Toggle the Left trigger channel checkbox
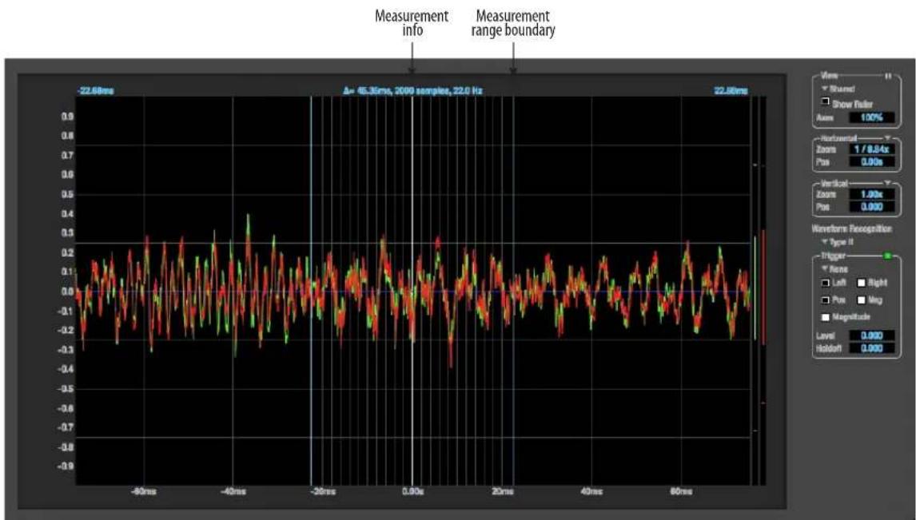Screen dimensions: 916x520 coord(826,283)
